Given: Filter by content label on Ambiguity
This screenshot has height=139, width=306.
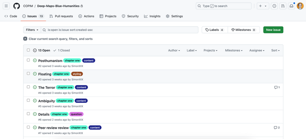Looking at the screenshot, I should click(81, 101).
